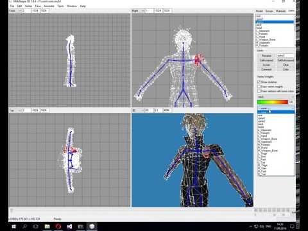Choose highlighted <none> in open bone dropdown
This screenshot has width=308, height=231.
coord(276,112)
